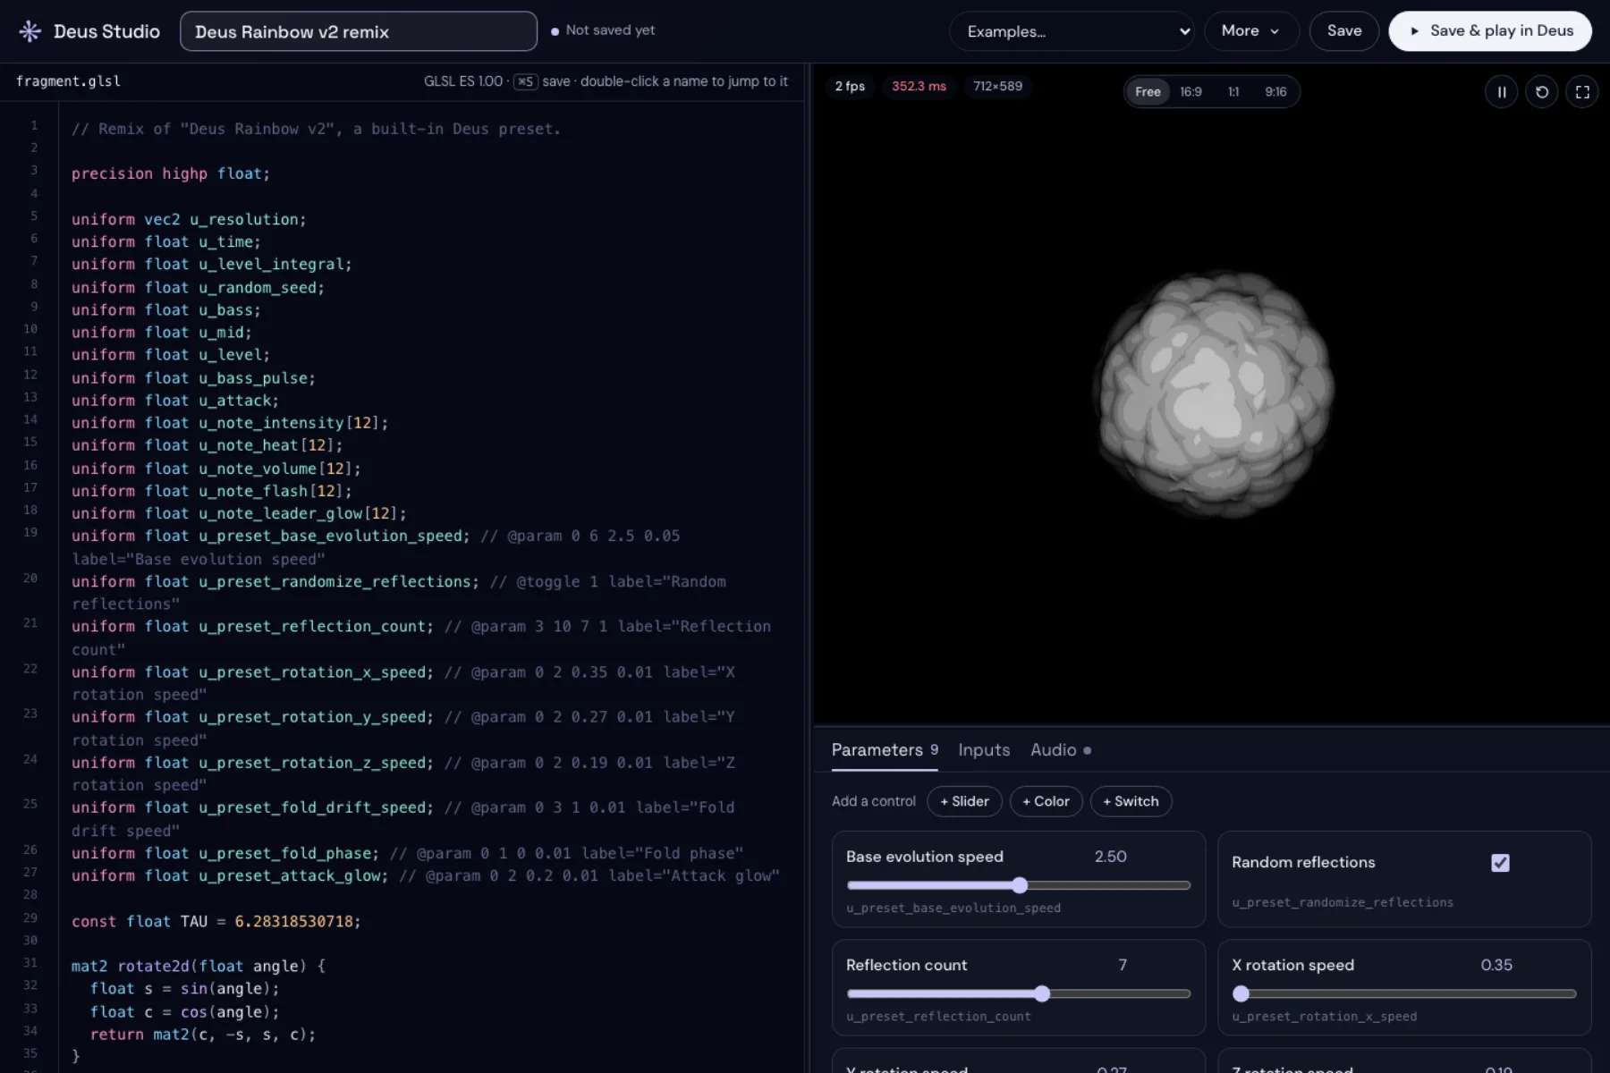
Task: Set preview aspect ratio to 1:1
Action: point(1233,92)
